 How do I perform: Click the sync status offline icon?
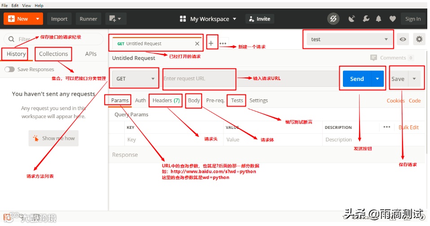(x=333, y=19)
